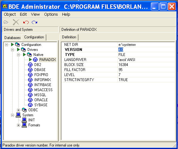Image resolution: width=178 pixels, height=149 pixels.
Task: Click the ODBC database icon
Action: coord(24,110)
